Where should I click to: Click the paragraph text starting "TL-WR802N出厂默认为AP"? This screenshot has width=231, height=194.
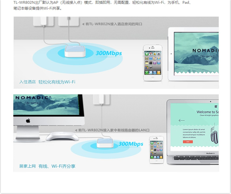click(x=103, y=5)
